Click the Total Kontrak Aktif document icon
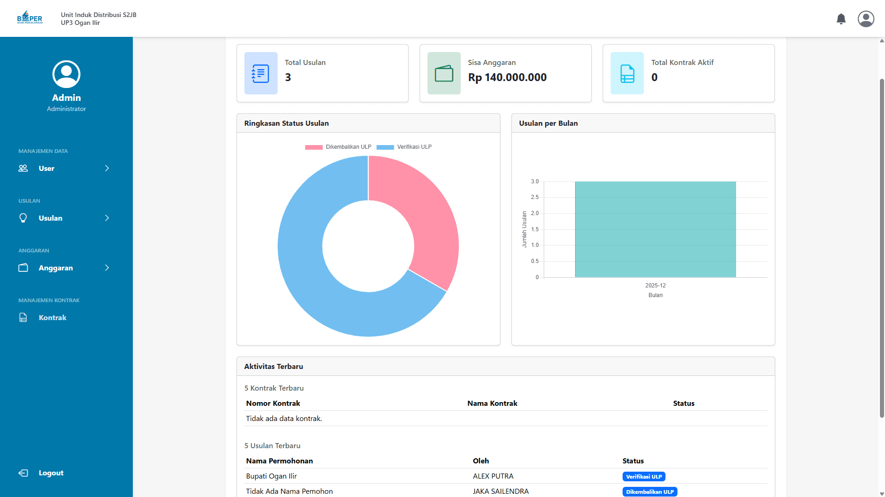This screenshot has height=497, width=885. (627, 73)
